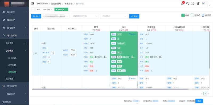Click the 查询 search button
Viewport: 213px width, 105px height.
[134, 16]
